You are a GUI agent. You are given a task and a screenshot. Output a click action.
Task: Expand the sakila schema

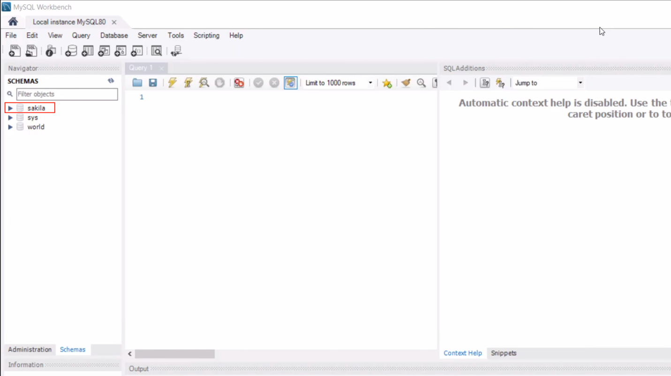pyautogui.click(x=10, y=108)
